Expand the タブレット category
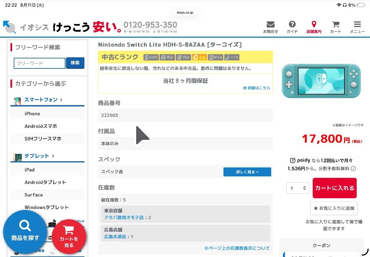 pyautogui.click(x=39, y=156)
